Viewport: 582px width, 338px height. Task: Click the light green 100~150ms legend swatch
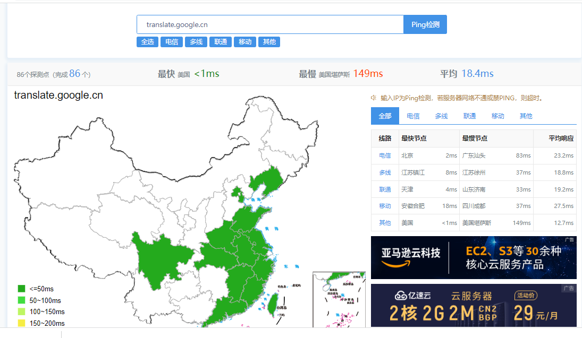[x=22, y=311]
